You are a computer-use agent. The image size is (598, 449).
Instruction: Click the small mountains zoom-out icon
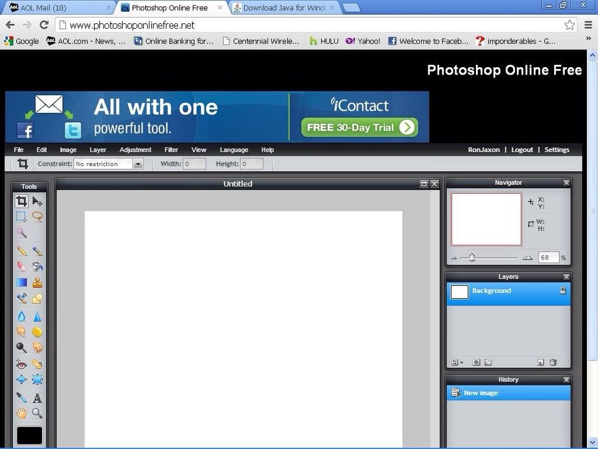pyautogui.click(x=454, y=258)
